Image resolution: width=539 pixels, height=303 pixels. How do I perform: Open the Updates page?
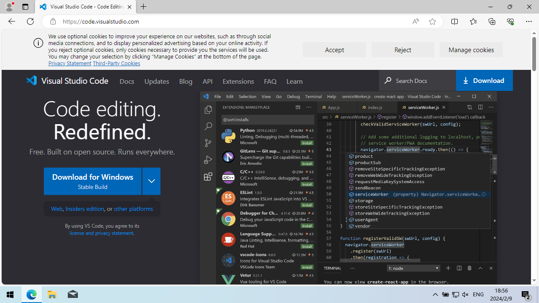coord(157,81)
